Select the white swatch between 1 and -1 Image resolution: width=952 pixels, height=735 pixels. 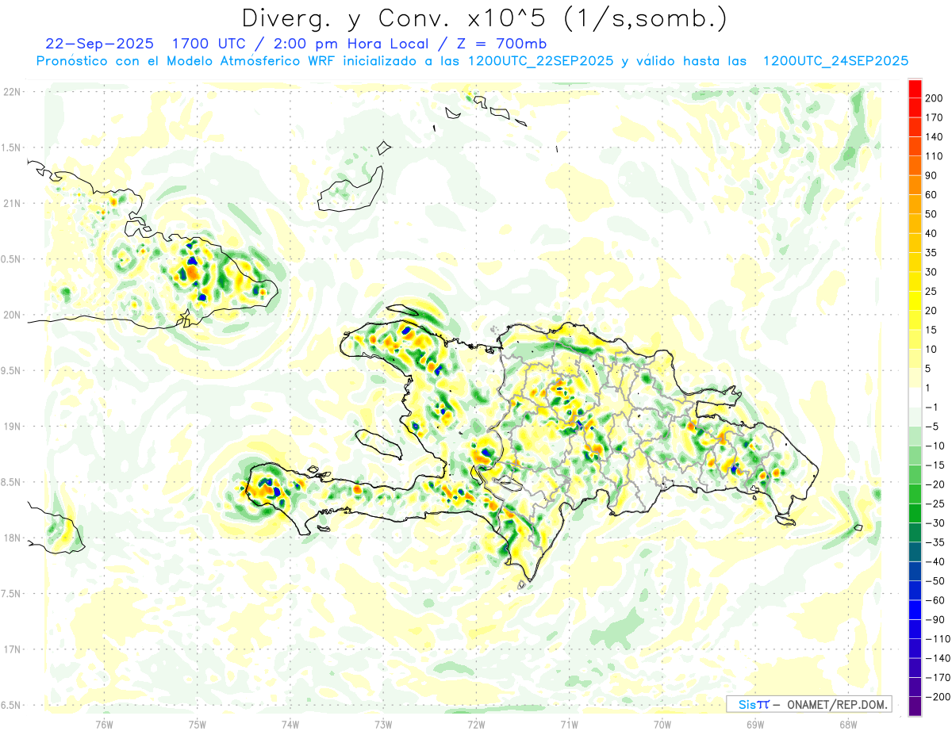click(915, 397)
